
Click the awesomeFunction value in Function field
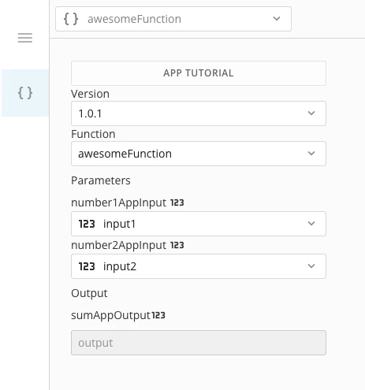click(125, 154)
